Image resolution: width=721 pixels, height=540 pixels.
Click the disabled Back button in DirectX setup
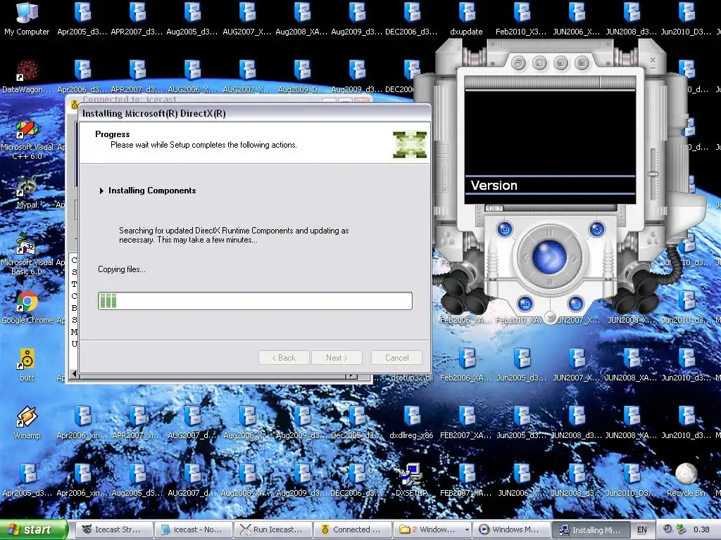pos(284,358)
